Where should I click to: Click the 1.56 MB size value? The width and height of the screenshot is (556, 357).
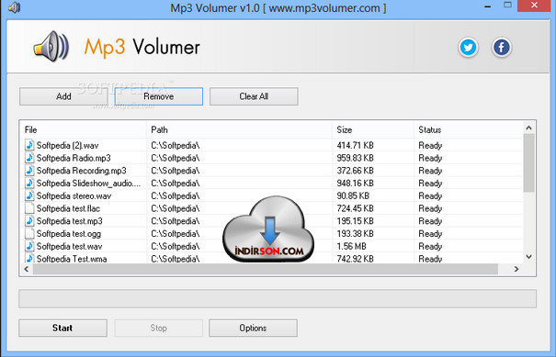tap(351, 247)
